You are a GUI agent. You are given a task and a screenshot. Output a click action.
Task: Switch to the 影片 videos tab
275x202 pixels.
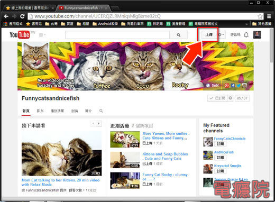[x=40, y=111]
